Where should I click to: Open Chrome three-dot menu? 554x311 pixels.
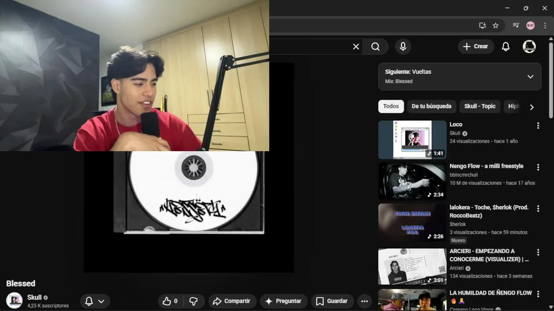pos(545,25)
